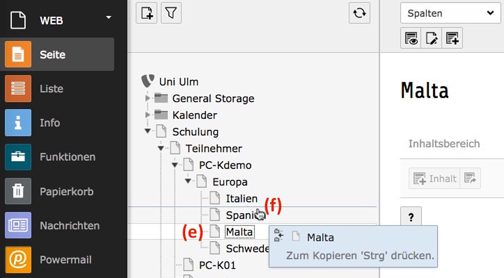Image resolution: width=504 pixels, height=278 pixels.
Task: Click the new page icon above tree
Action: [147, 13]
